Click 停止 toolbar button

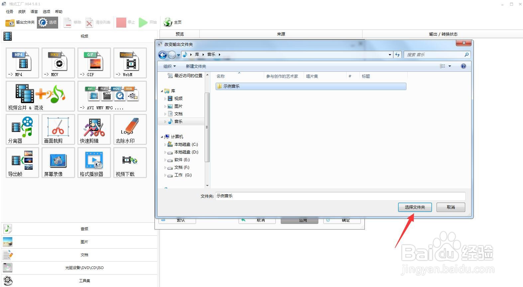(x=126, y=22)
